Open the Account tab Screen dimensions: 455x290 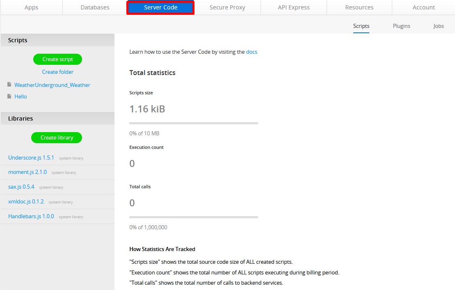(424, 7)
